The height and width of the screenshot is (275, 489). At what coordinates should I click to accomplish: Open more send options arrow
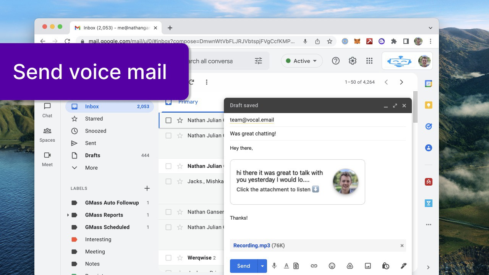point(262,266)
